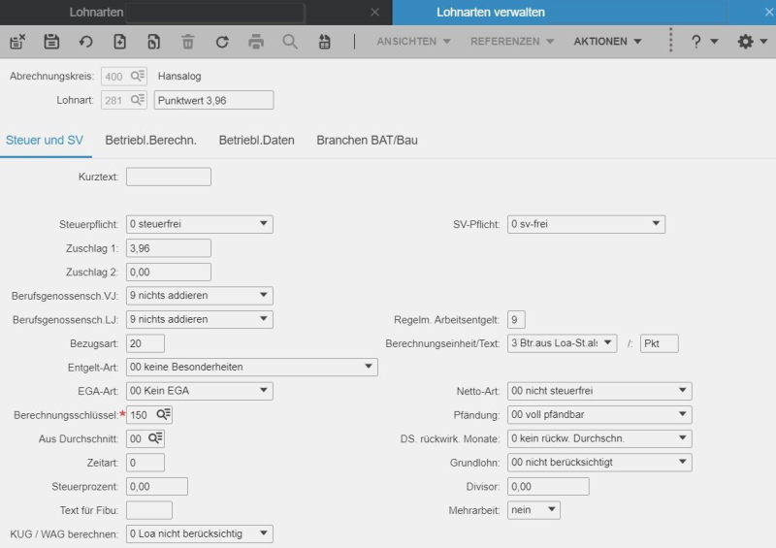
Task: Switch to the Branchen BAT/Bau tab
Action: pyautogui.click(x=367, y=140)
